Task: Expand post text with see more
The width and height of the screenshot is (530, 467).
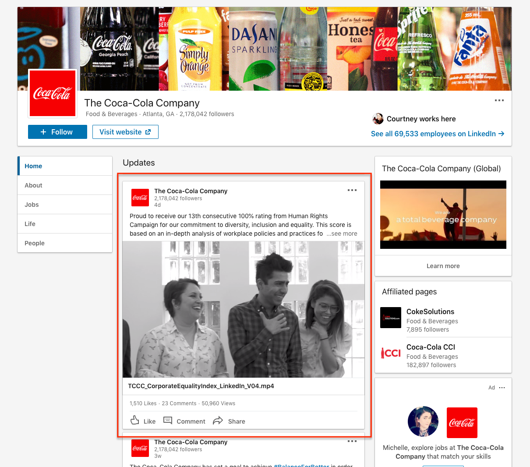Action: tap(342, 233)
